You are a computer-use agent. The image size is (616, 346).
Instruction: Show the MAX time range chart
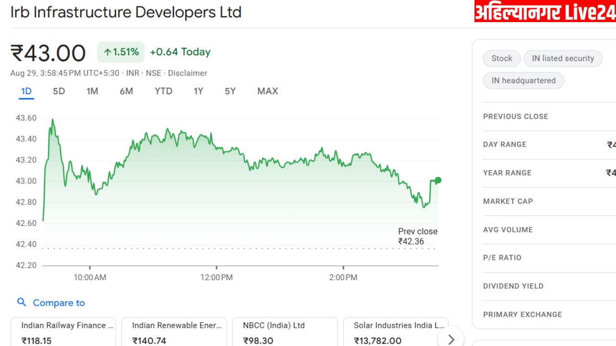pyautogui.click(x=268, y=91)
